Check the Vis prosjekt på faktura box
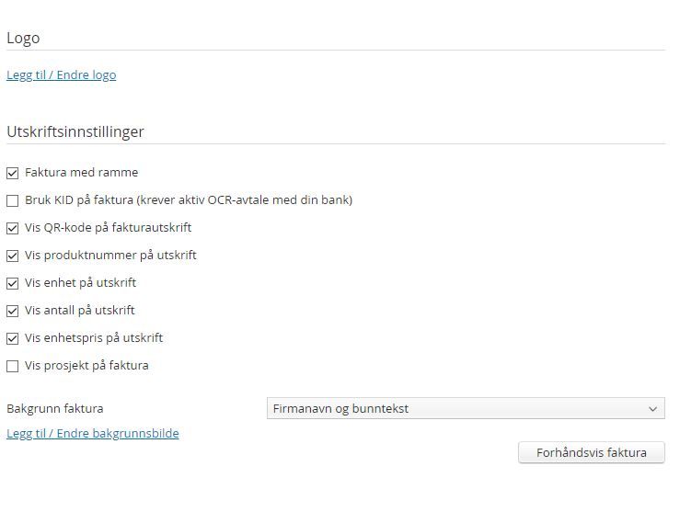This screenshot has width=680, height=512. [x=13, y=366]
